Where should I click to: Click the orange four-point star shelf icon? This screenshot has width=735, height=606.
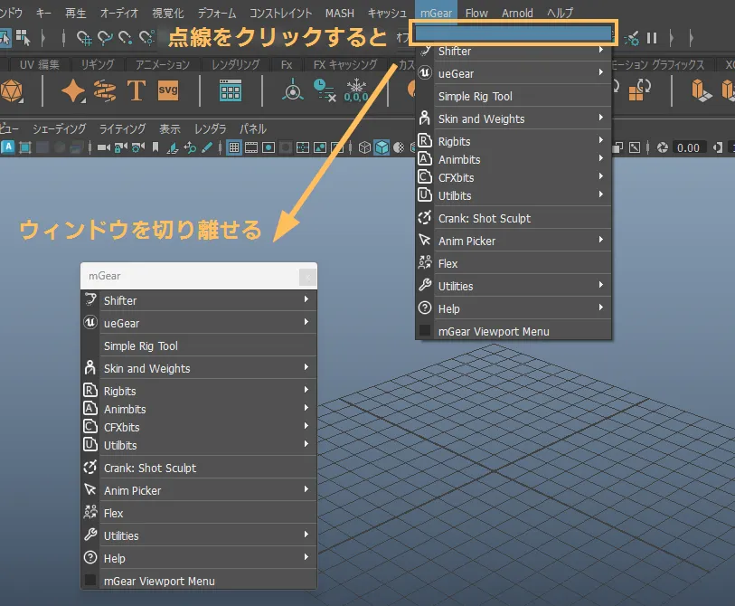pos(73,90)
